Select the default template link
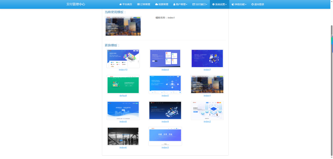Viewport: 333px width, 159px height. 123,96
